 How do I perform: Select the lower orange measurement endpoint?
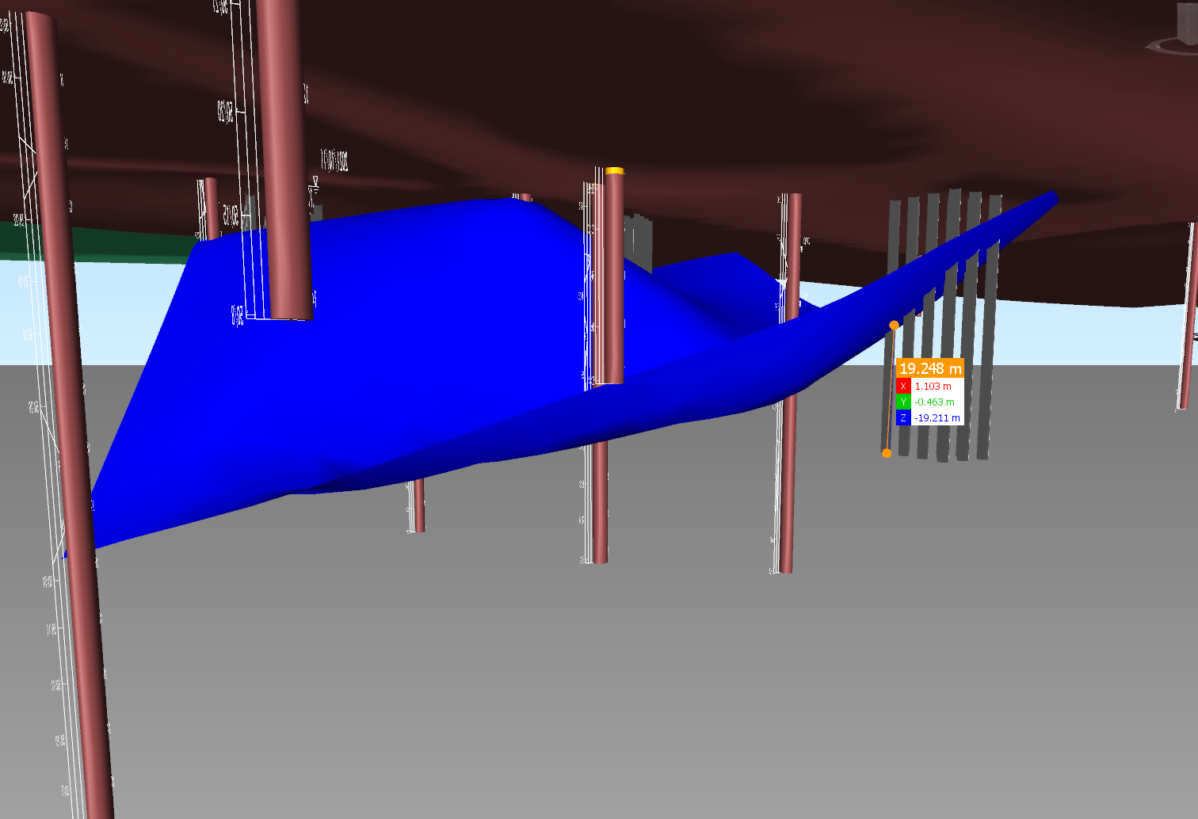click(887, 453)
